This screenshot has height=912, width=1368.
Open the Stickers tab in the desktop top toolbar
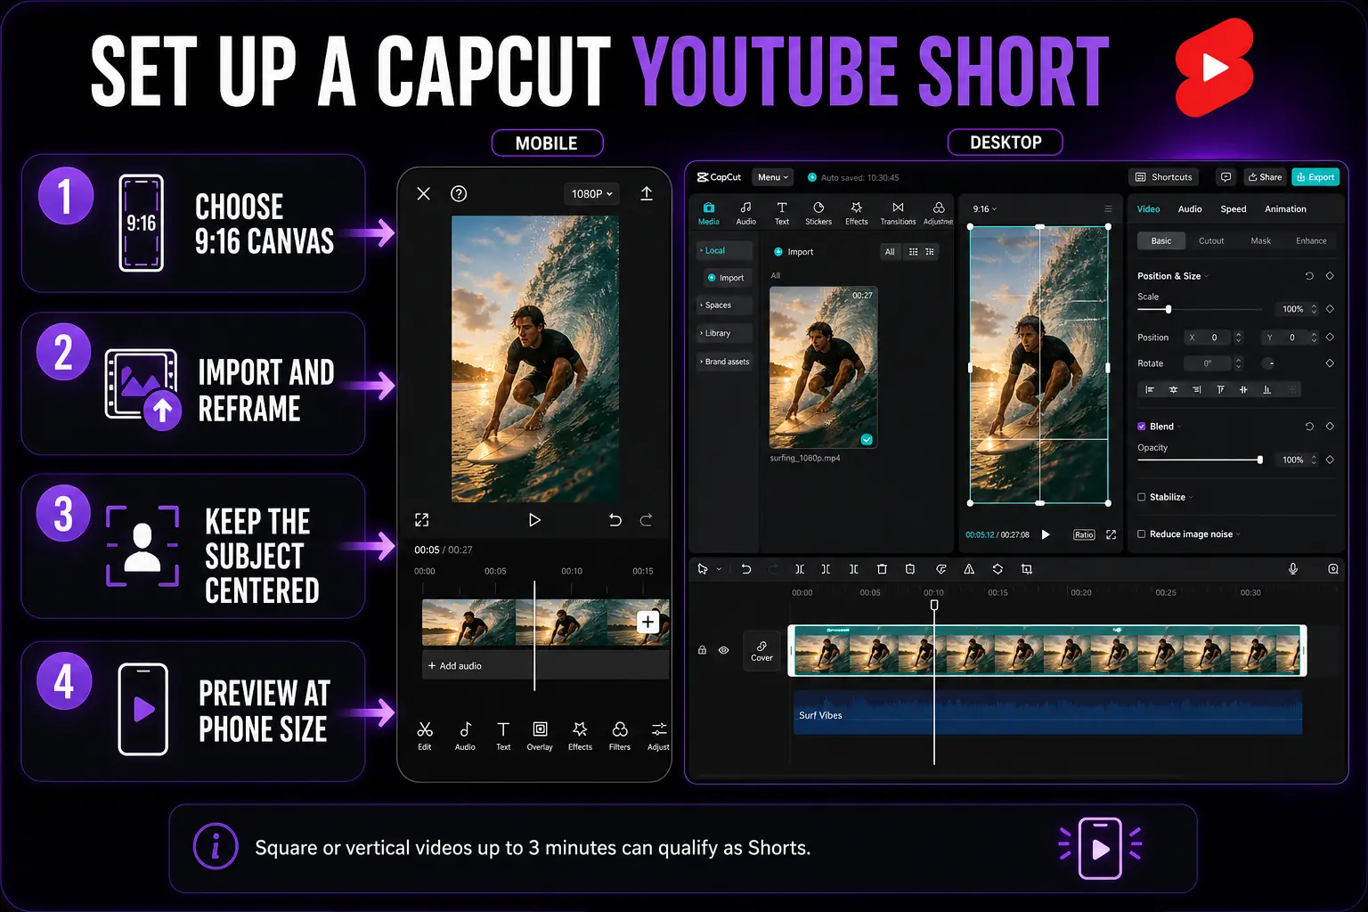[818, 214]
